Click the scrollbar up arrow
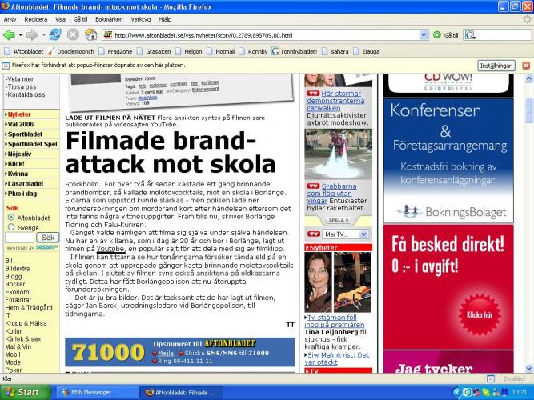Viewport: 534px width, 400px height. (x=529, y=79)
